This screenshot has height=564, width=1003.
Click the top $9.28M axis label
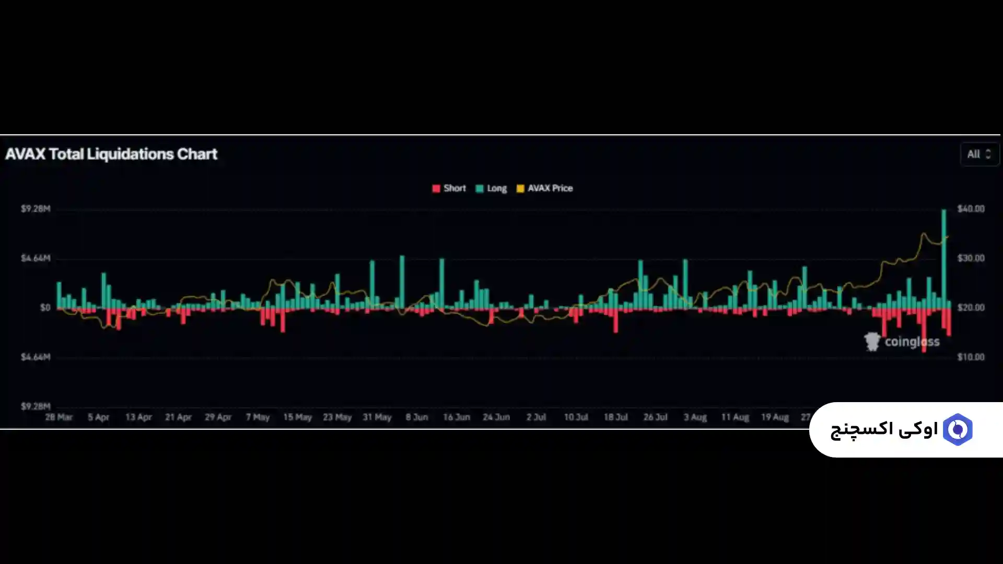36,209
